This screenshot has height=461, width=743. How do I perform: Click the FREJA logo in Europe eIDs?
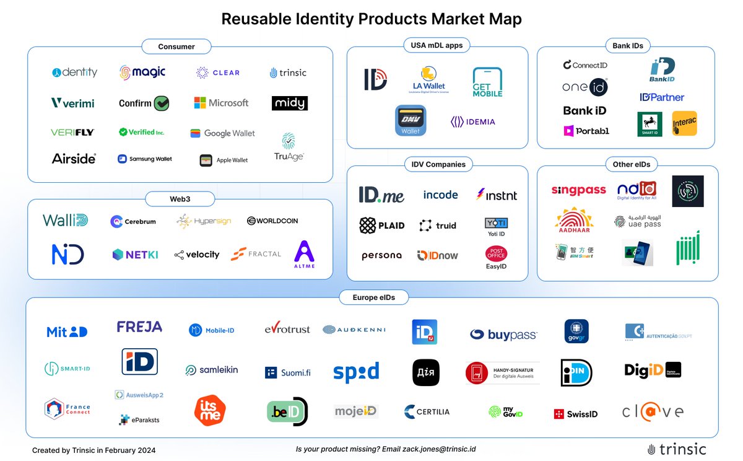[139, 327]
